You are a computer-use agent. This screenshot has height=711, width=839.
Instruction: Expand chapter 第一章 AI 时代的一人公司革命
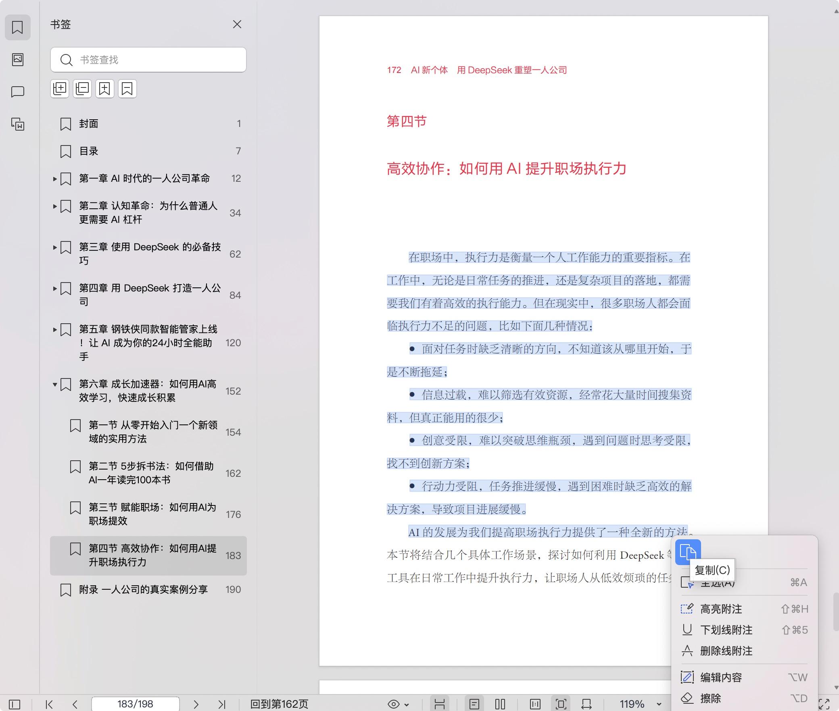coord(55,179)
